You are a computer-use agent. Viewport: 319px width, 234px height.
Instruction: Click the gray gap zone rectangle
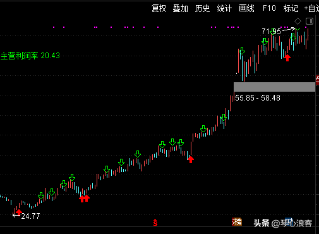coord(274,87)
